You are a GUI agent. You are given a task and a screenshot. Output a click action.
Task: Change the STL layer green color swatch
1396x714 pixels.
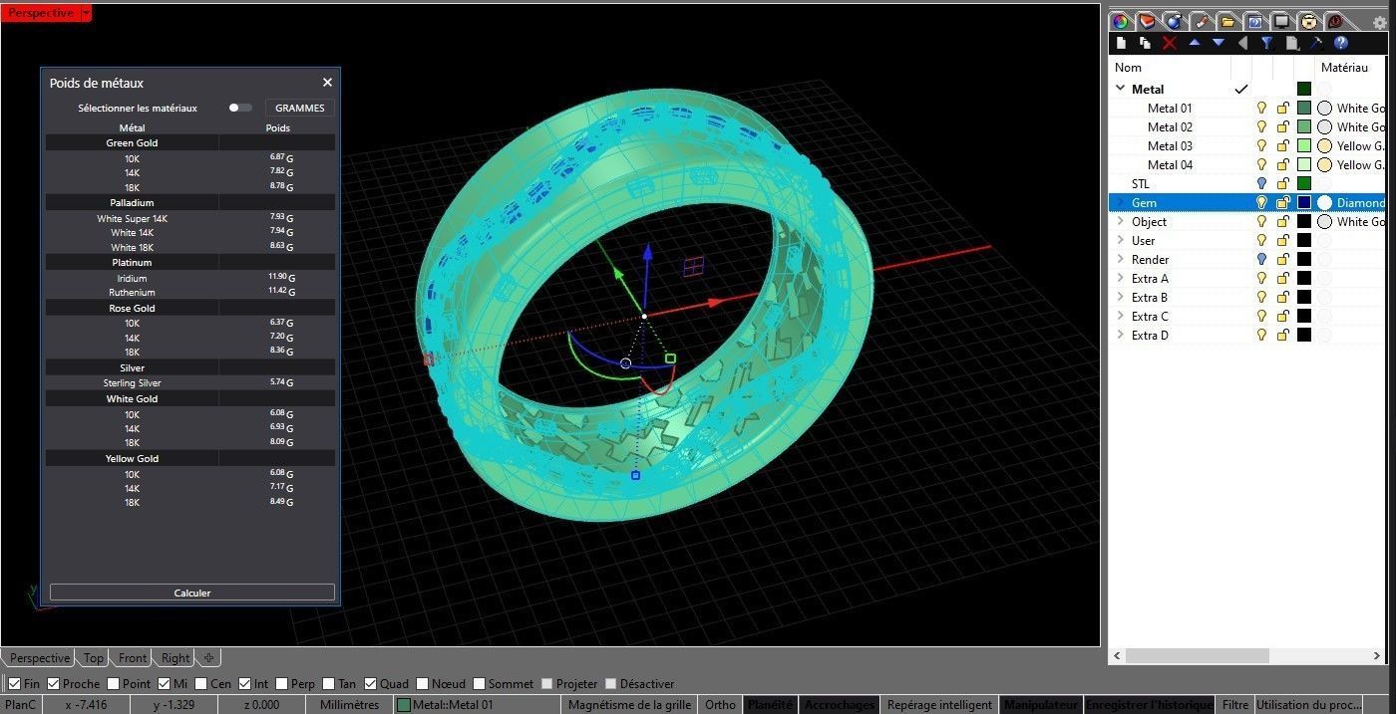coord(1304,183)
